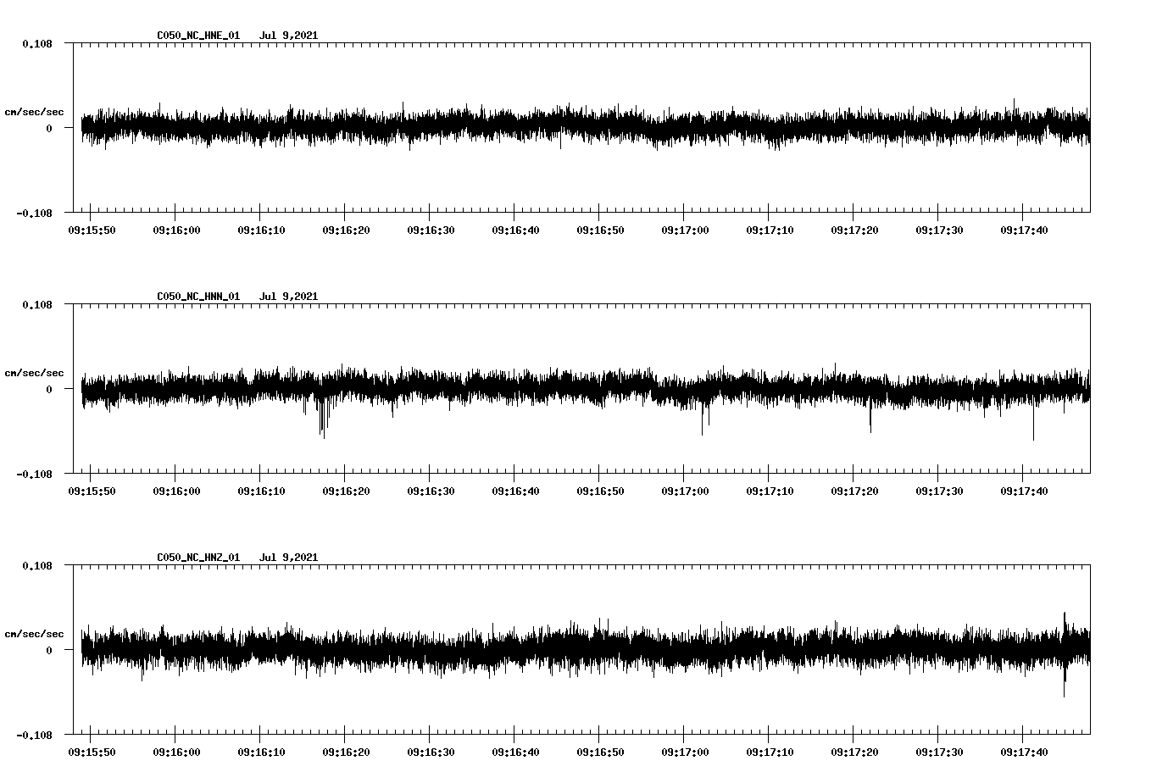The height and width of the screenshot is (783, 1151).
Task: Click the cm/sec/sec unit label of HNZ plot
Action: [x=34, y=635]
